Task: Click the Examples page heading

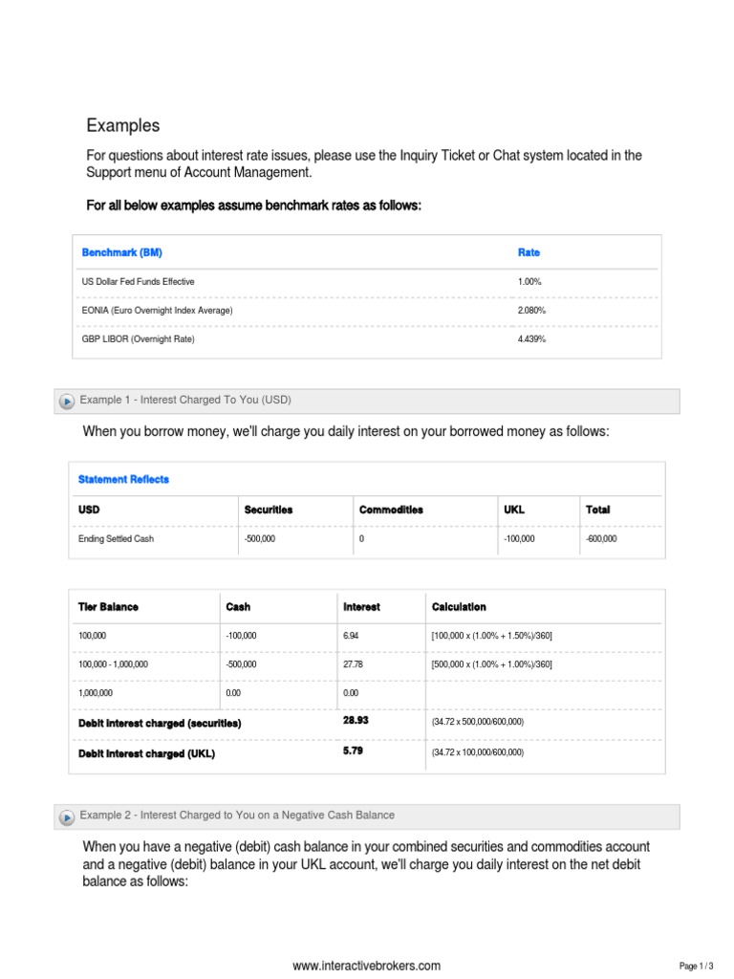Action: click(123, 126)
